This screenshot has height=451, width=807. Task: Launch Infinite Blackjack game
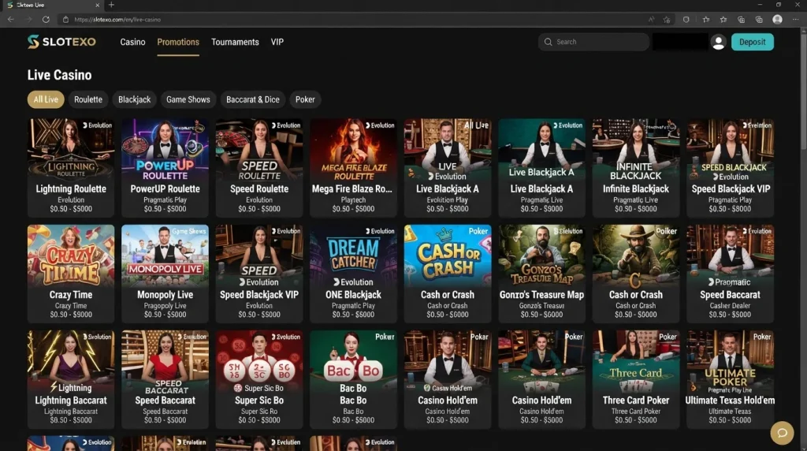(636, 168)
